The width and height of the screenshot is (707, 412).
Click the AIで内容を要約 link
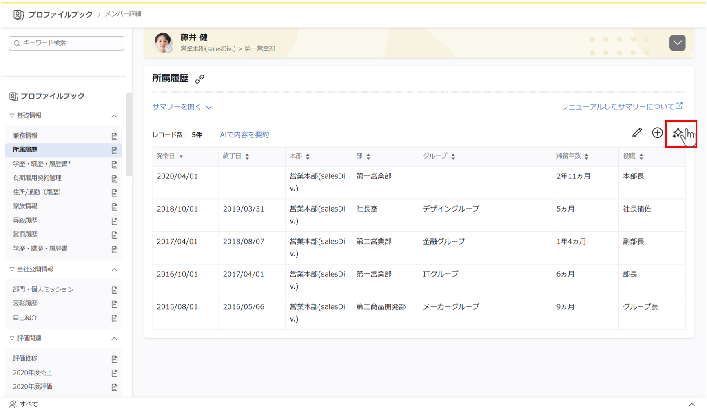pyautogui.click(x=244, y=134)
